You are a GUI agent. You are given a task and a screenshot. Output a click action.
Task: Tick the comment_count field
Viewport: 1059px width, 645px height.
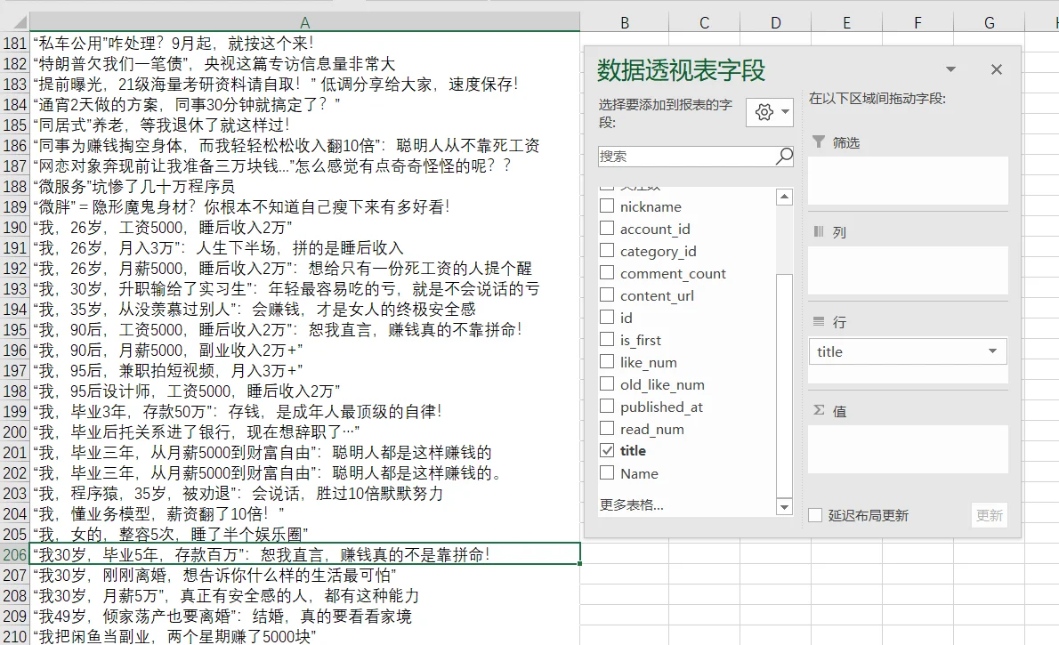(x=607, y=272)
